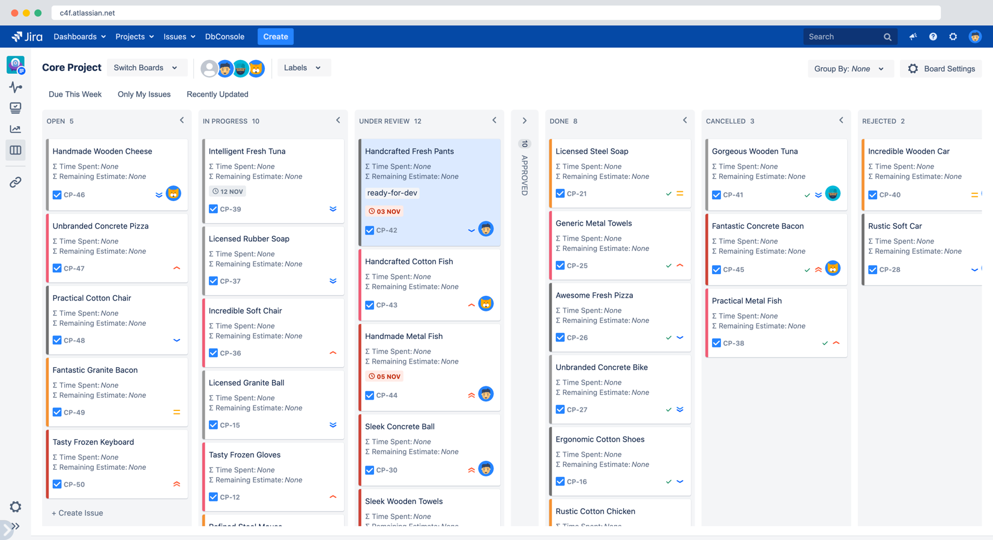
Task: Click the notifications megaphone icon
Action: 913,37
